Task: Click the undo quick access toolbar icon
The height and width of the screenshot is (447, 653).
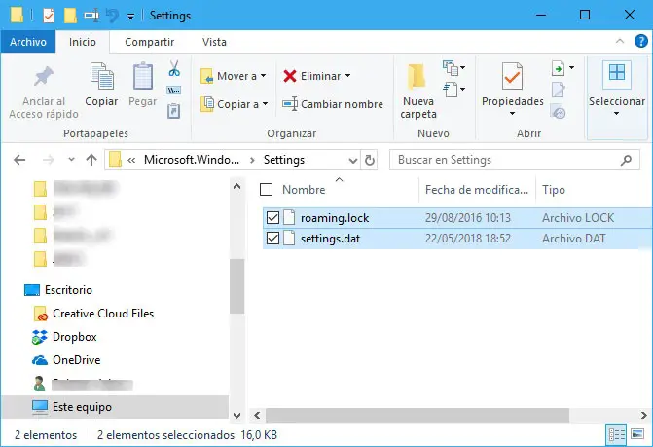Action: click(x=112, y=16)
